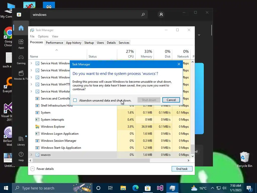Open the Options menu in Task Manager
This screenshot has width=257, height=193.
pos(43,36)
